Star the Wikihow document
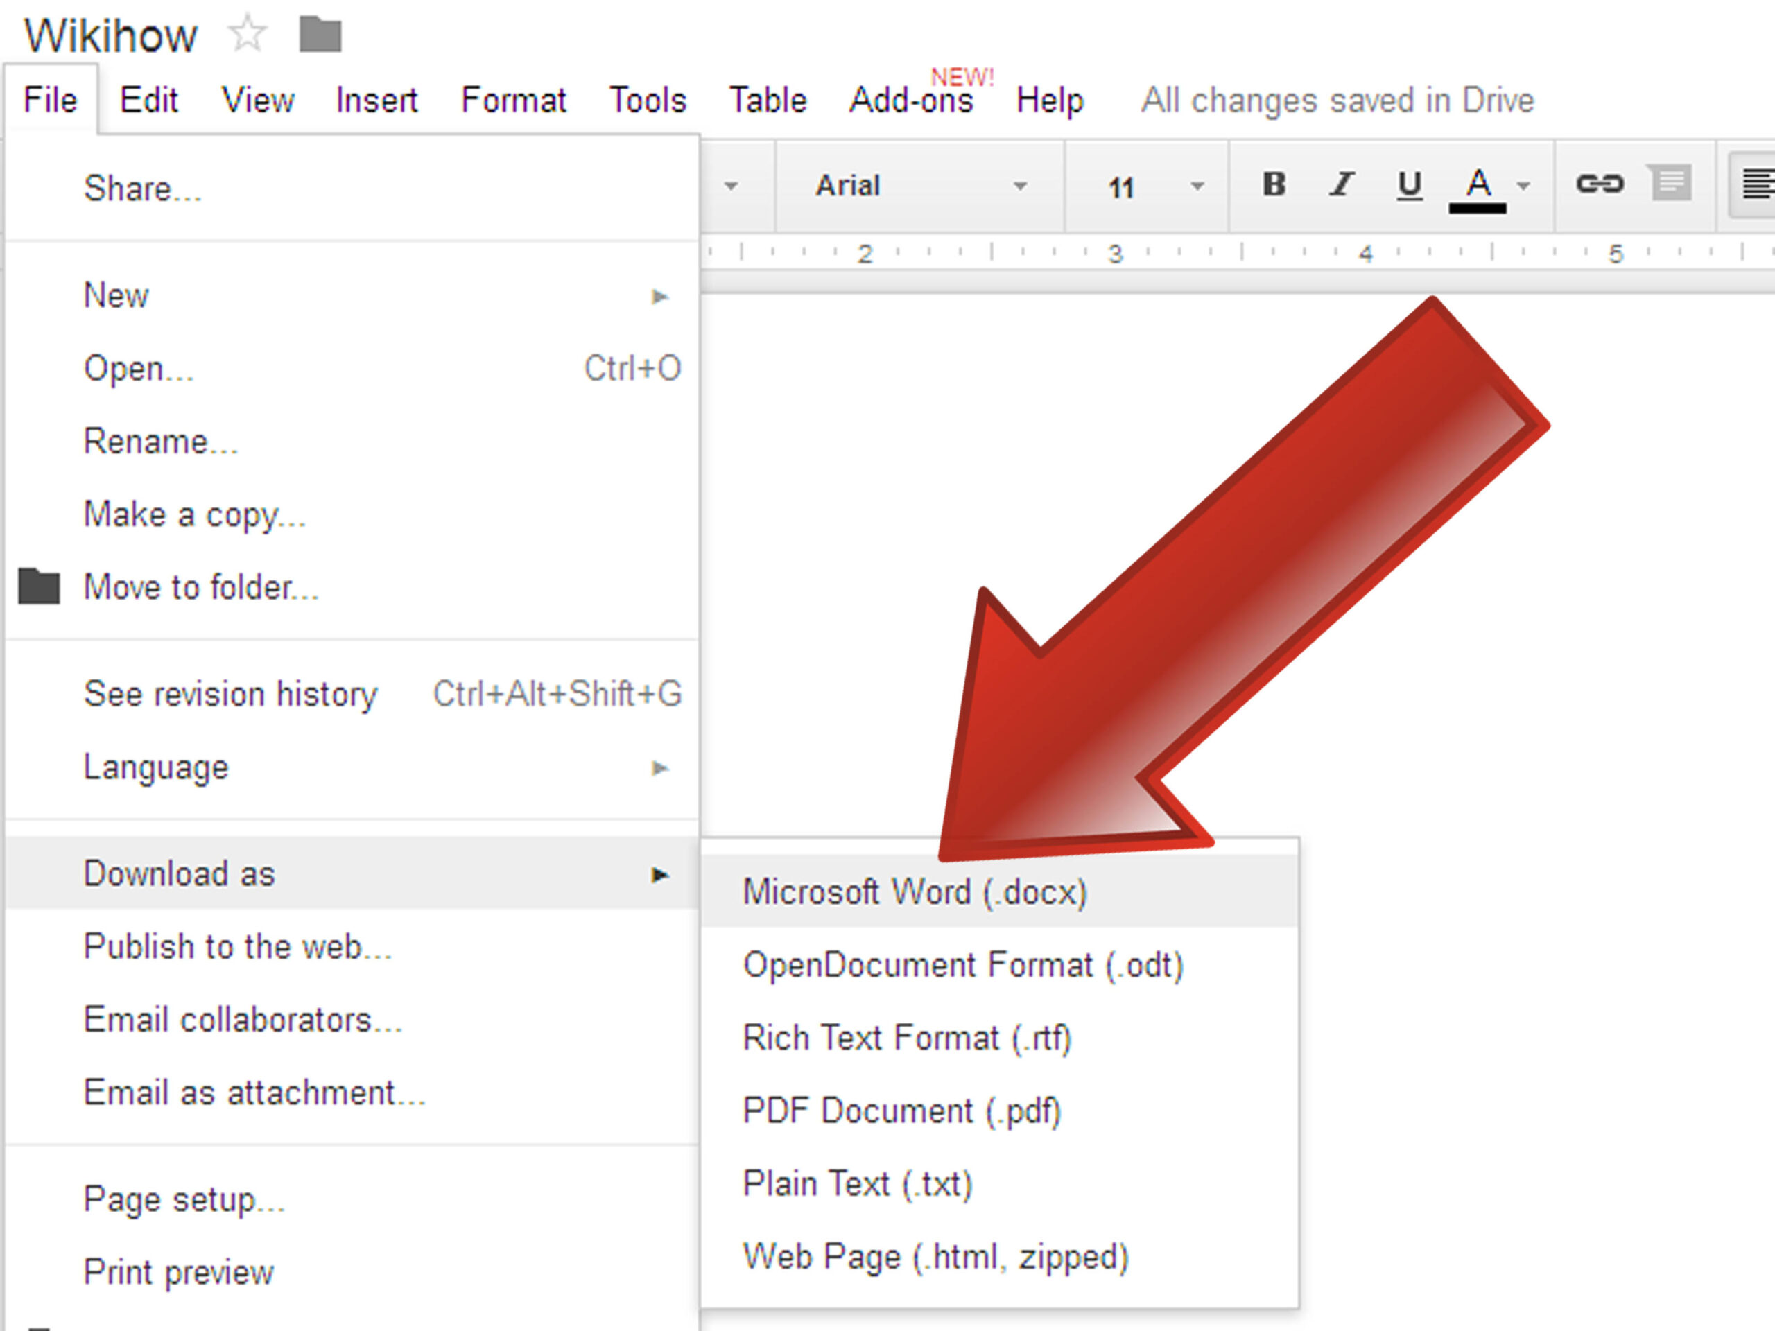This screenshot has height=1331, width=1775. click(246, 34)
